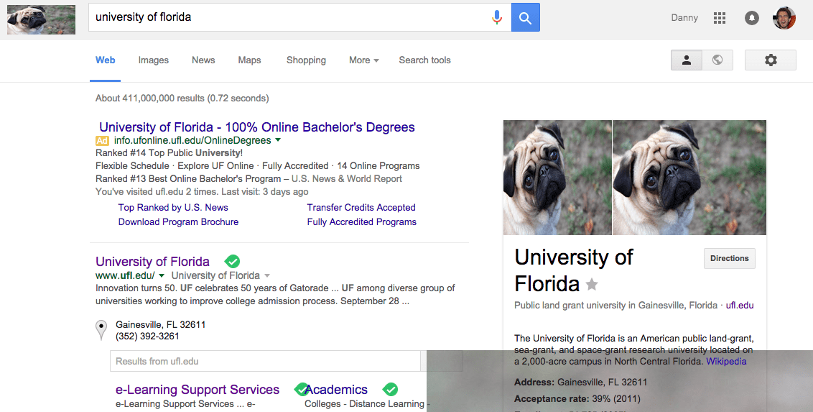The image size is (813, 412).
Task: Switch to the Maps tab
Action: click(249, 60)
